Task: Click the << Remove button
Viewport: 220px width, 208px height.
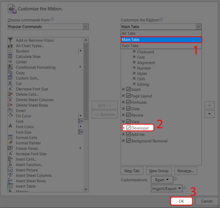Action: pyautogui.click(x=105, y=114)
